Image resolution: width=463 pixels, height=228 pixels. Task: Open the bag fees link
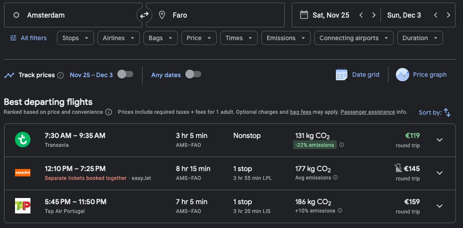(301, 112)
